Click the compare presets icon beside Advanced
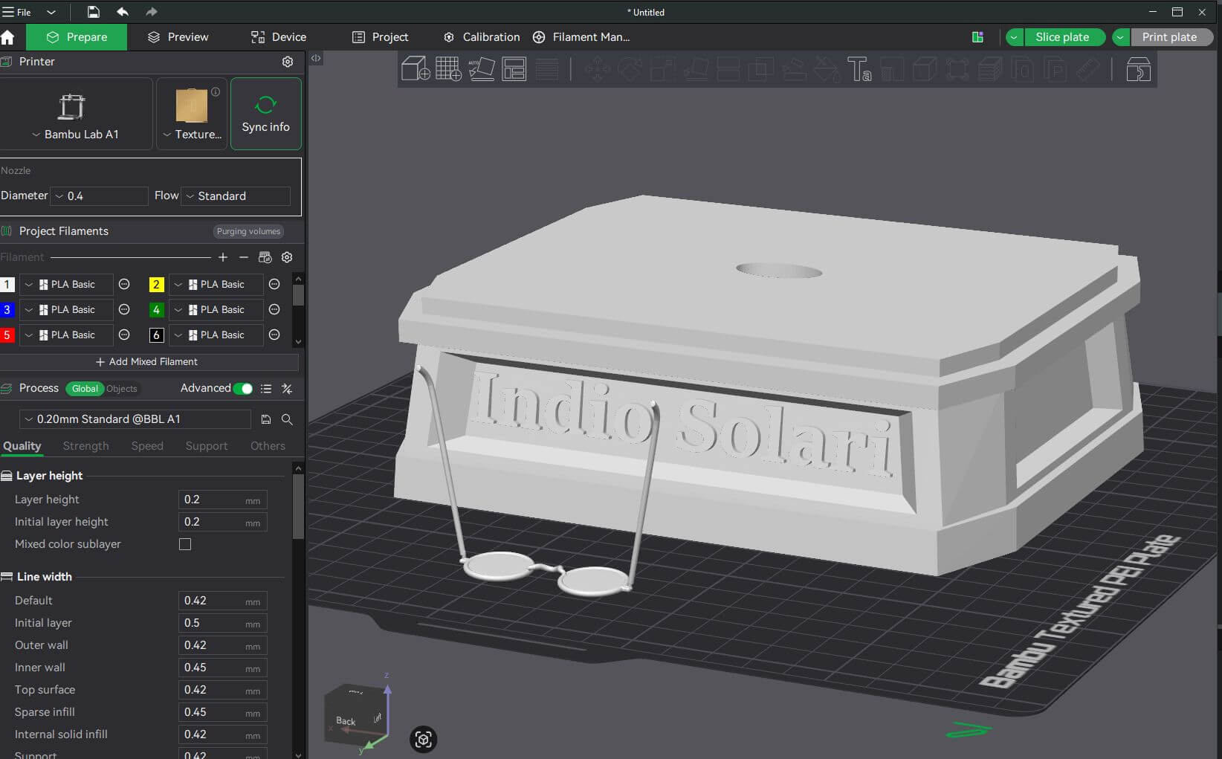The height and width of the screenshot is (759, 1222). (287, 389)
